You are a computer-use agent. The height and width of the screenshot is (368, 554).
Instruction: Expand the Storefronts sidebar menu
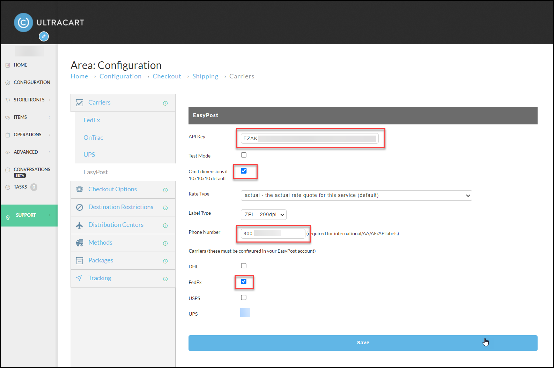[x=29, y=100]
